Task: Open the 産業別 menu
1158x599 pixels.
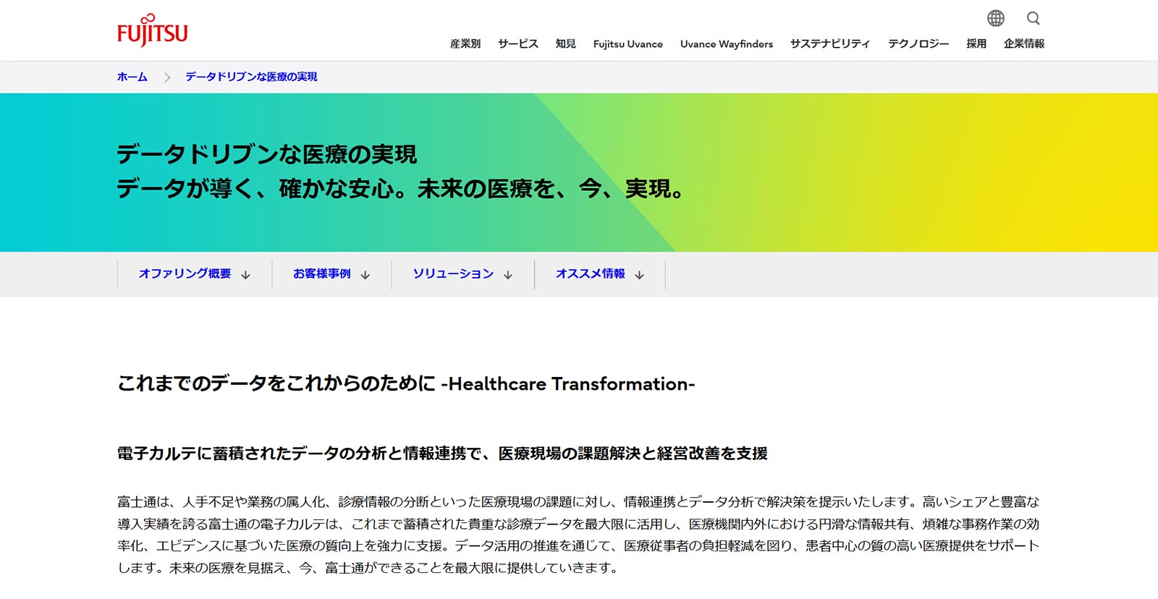Action: 465,43
